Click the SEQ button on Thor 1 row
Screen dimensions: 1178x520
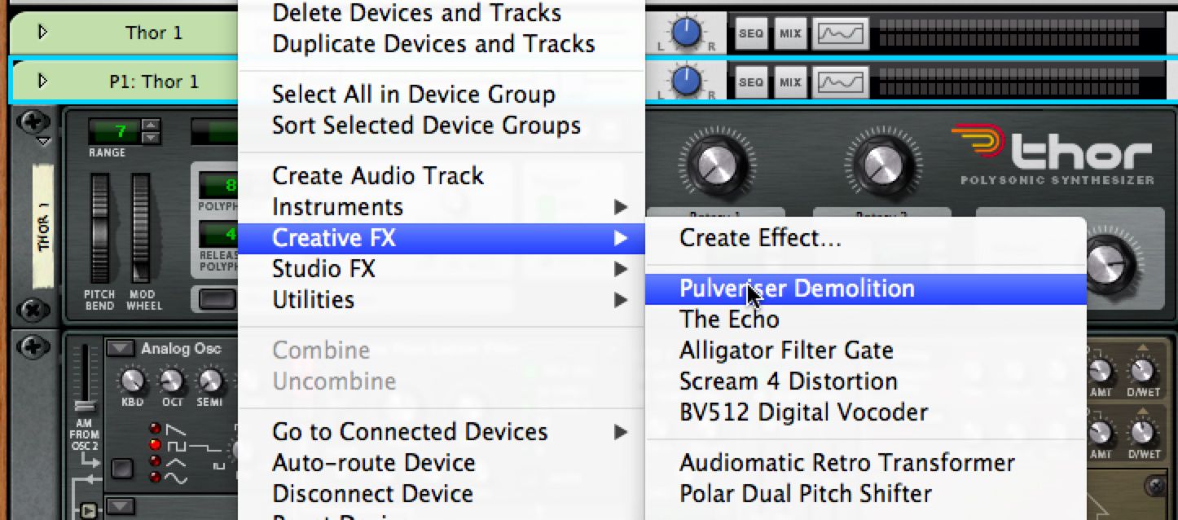pyautogui.click(x=749, y=33)
